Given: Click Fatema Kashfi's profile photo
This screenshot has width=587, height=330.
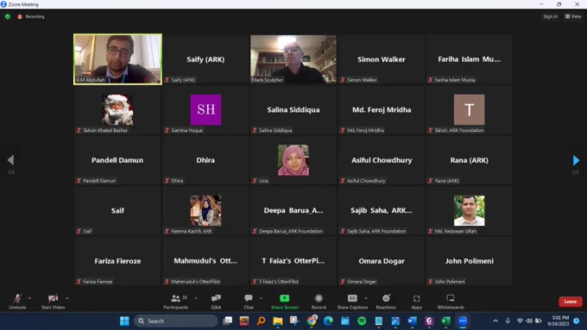Looking at the screenshot, I should (x=205, y=210).
